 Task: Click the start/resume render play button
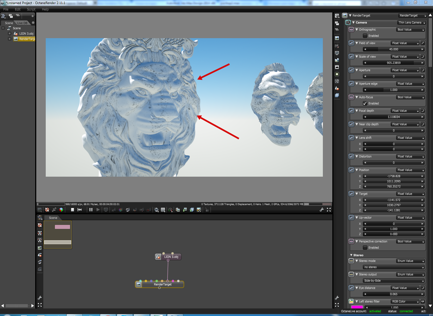pyautogui.click(x=98, y=210)
